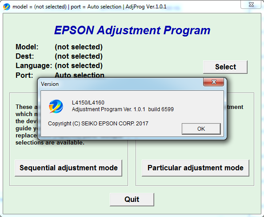Click the 'Language:' label
Viewport: 264px width, 217px height.
tap(34, 66)
